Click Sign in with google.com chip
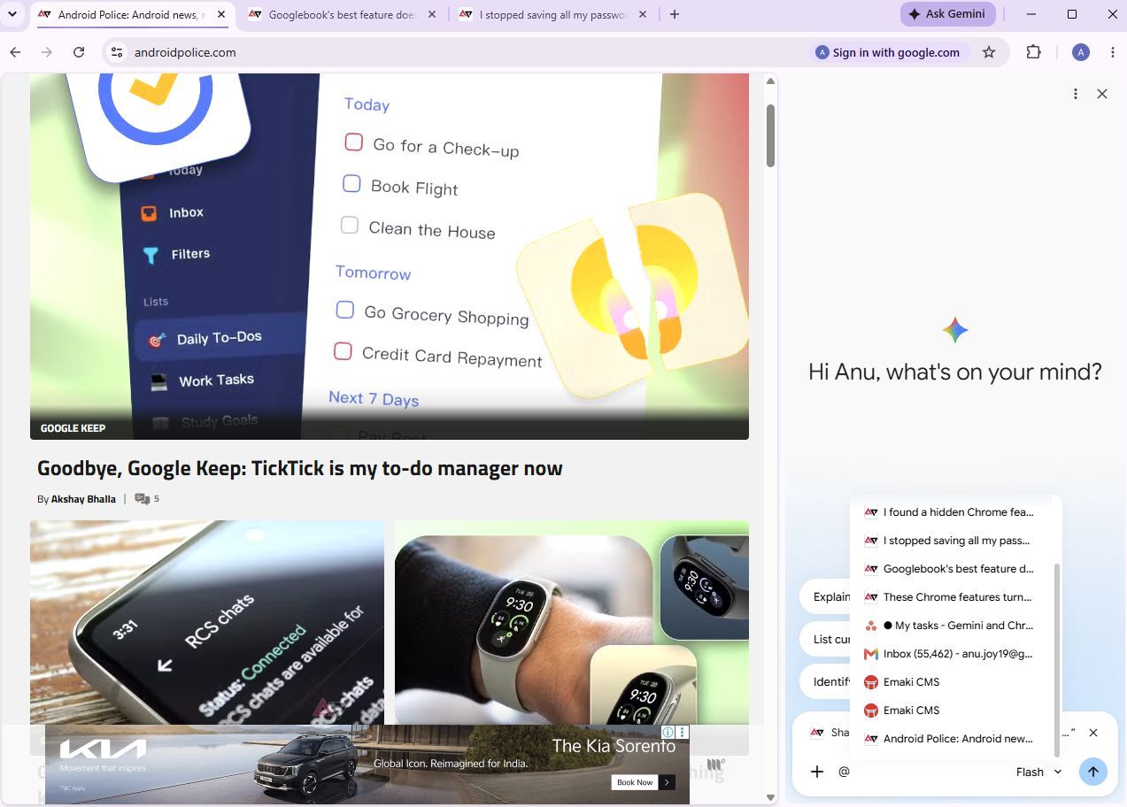 (x=888, y=52)
